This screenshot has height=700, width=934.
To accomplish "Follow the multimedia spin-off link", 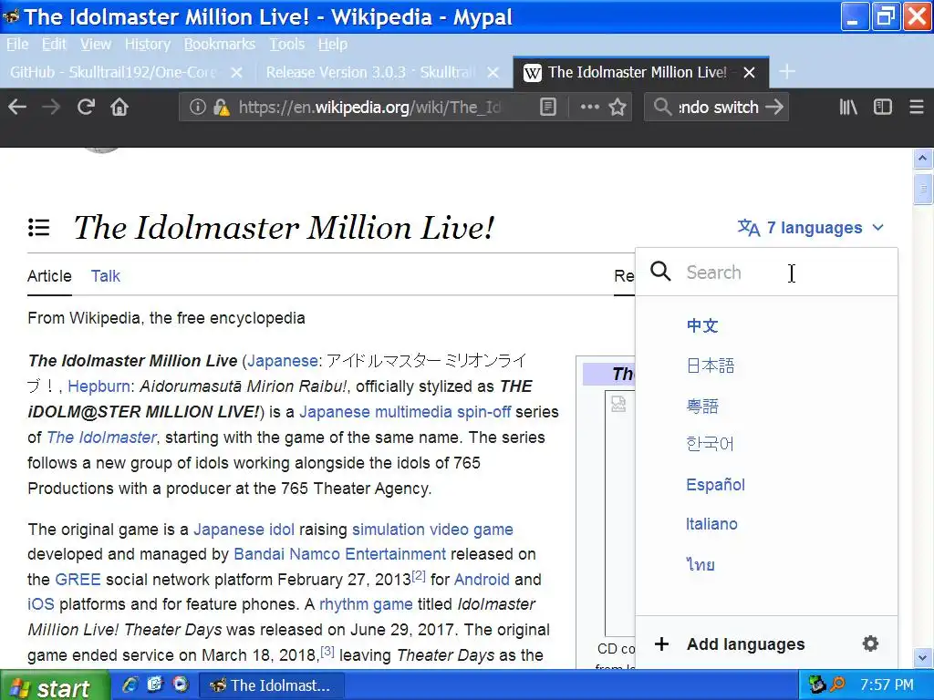I will [442, 412].
